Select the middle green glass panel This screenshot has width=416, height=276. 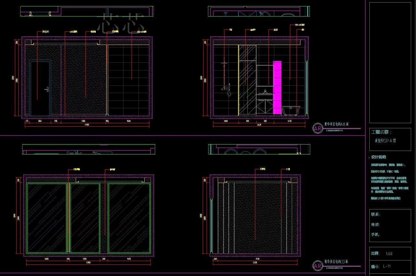coord(85,218)
